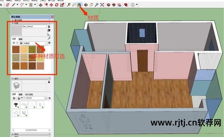Select the Rotate tool
The width and height of the screenshot is (224, 137).
[x=57, y=5]
